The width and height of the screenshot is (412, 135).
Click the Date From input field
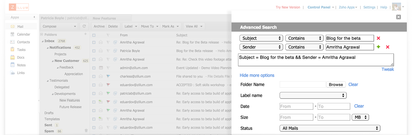tap(296, 106)
